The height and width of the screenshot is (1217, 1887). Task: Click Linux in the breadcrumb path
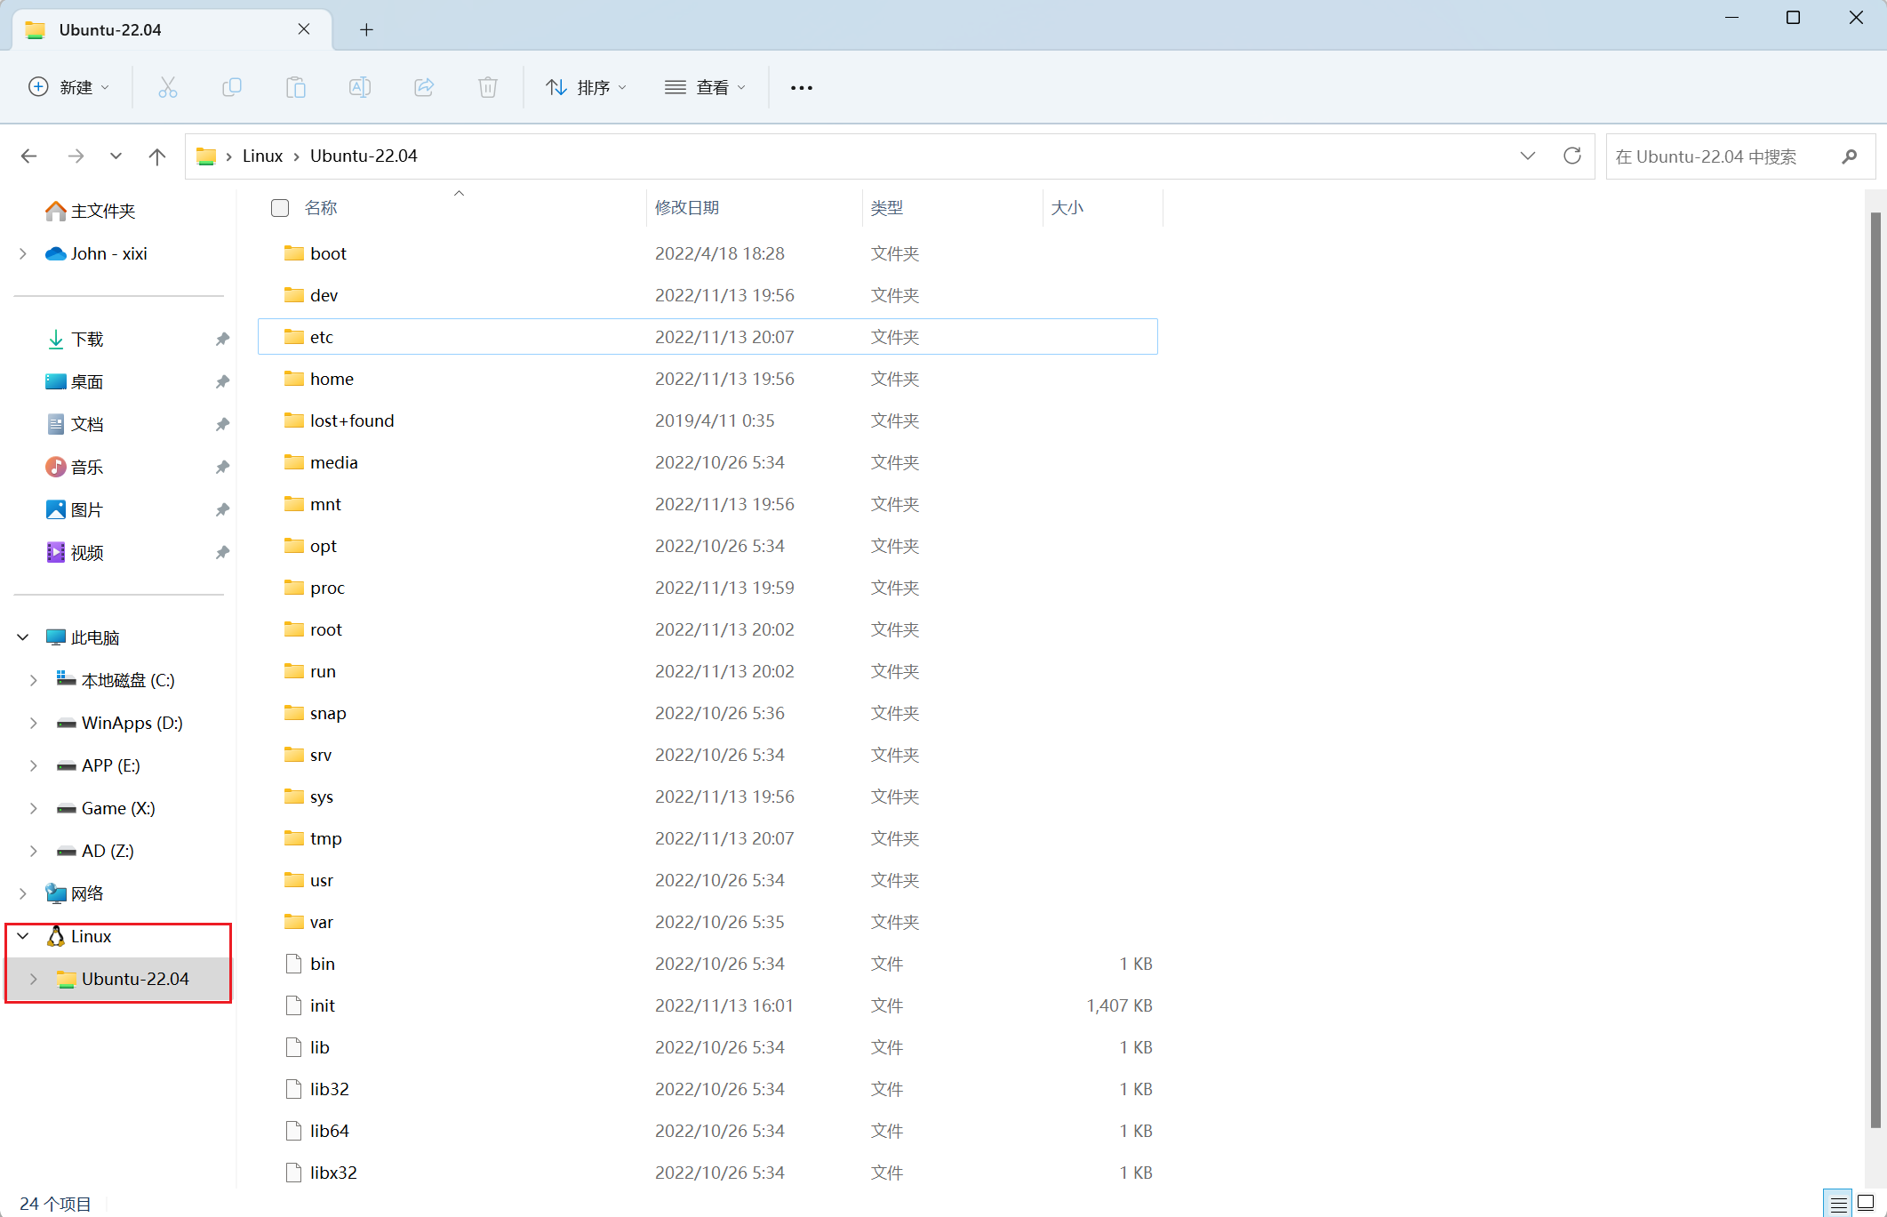click(262, 156)
